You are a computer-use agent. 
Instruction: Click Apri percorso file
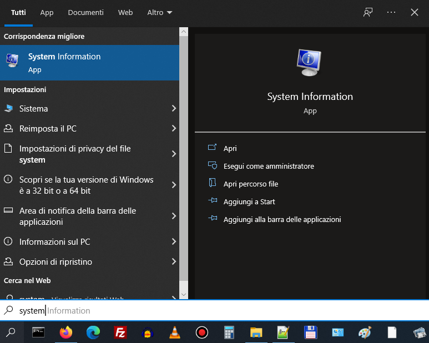251,184
